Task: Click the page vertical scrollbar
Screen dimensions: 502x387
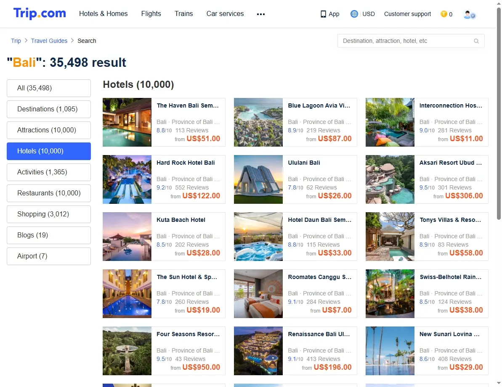Action: [x=499, y=113]
